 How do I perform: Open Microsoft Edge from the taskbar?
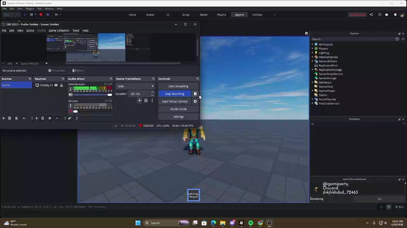pos(213,223)
